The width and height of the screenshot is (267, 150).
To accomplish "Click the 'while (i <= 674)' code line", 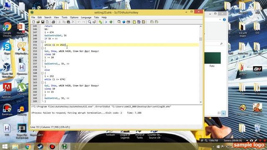I will coord(55,79).
